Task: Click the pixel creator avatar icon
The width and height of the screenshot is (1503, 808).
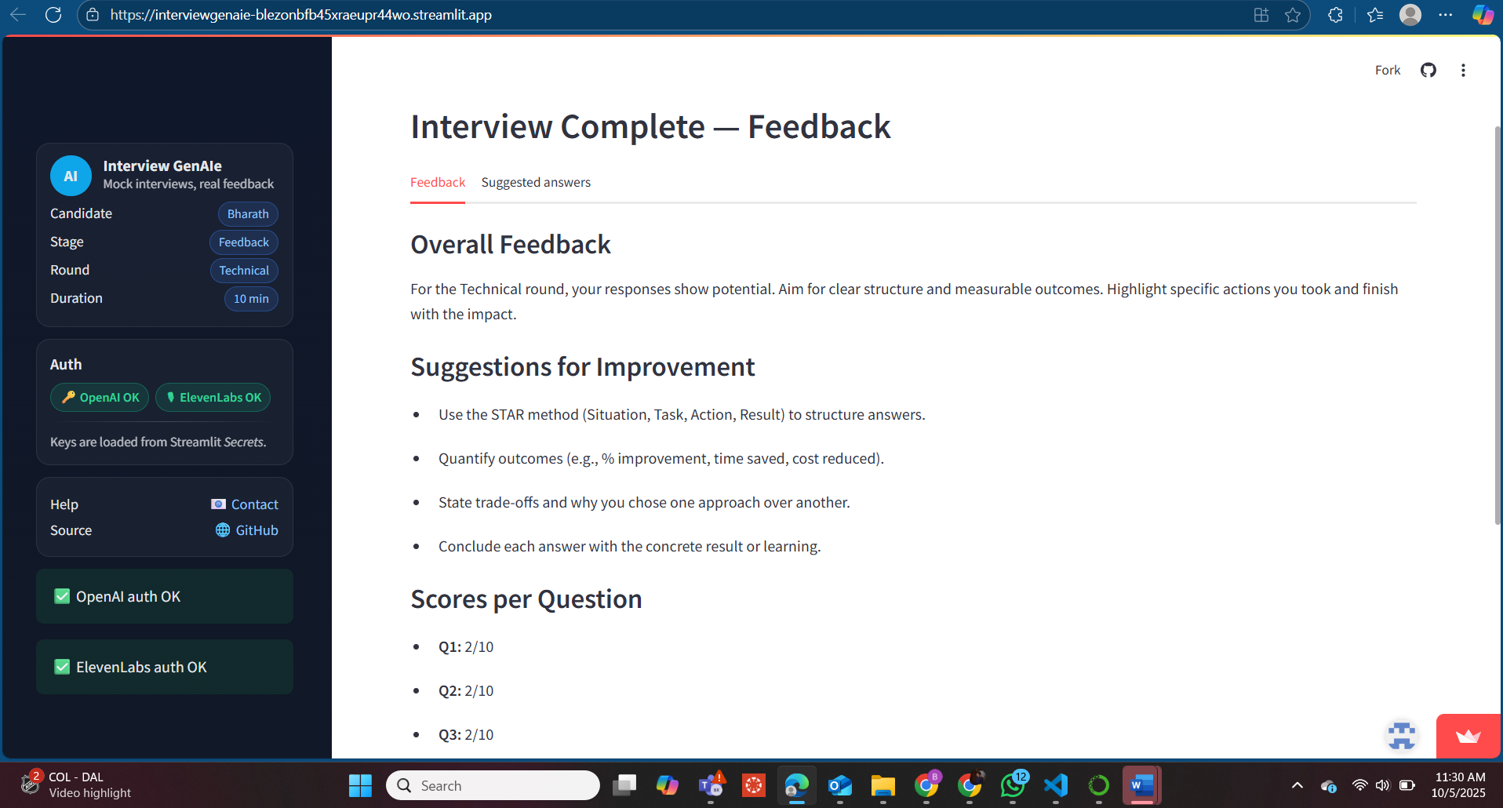Action: click(x=1402, y=736)
